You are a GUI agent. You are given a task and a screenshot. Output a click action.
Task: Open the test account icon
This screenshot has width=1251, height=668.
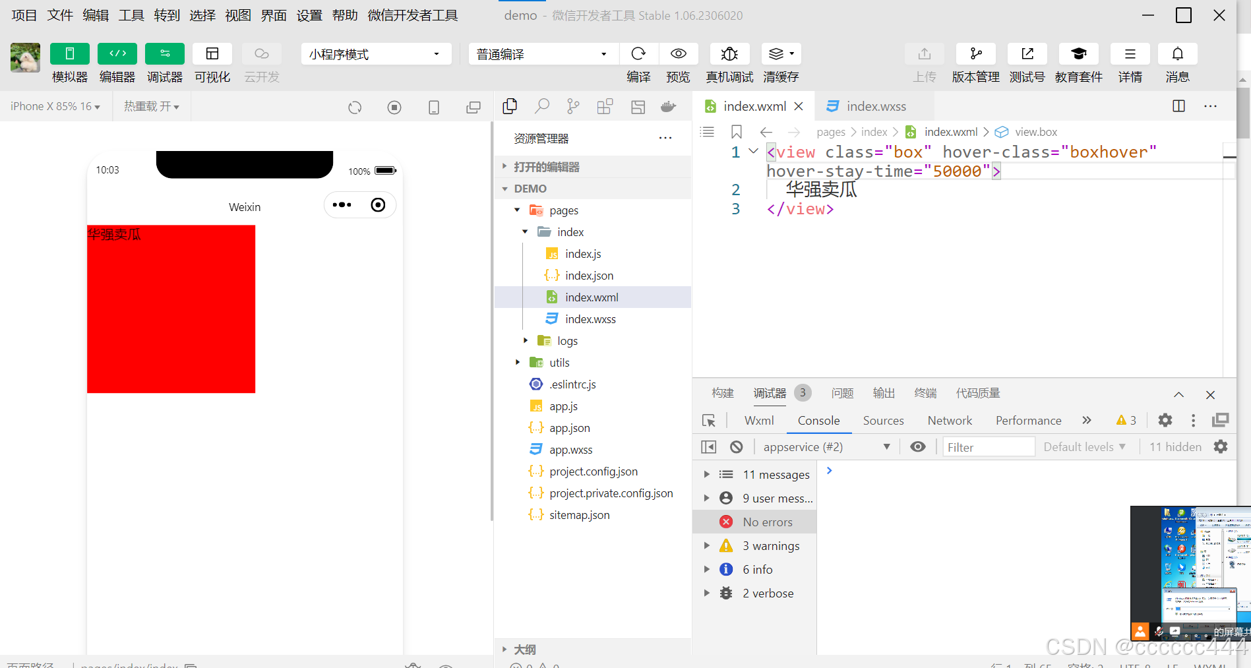(1027, 53)
